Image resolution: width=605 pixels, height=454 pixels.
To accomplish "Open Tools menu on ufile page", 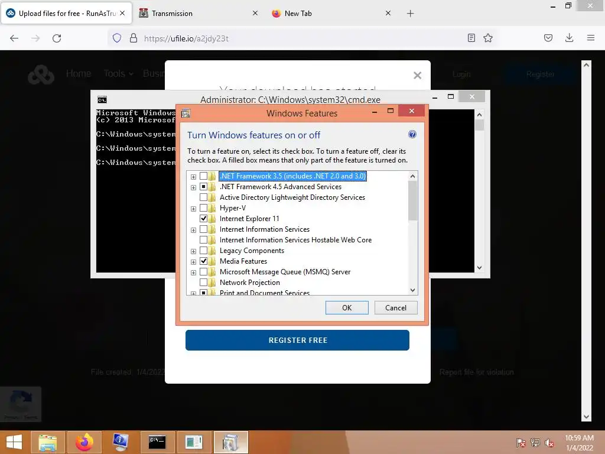I will click(118, 73).
